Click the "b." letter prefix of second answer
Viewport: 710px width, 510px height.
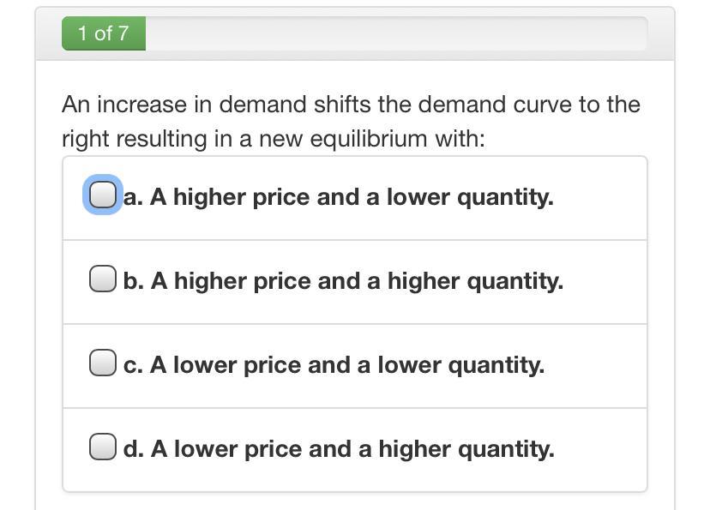[x=134, y=281]
